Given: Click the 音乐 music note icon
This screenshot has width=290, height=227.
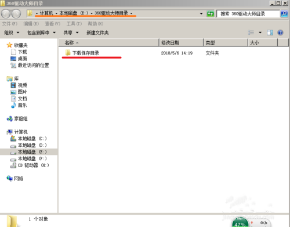Looking at the screenshot, I should (13, 105).
